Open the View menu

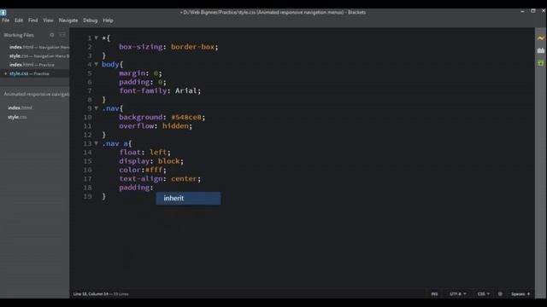(48, 20)
